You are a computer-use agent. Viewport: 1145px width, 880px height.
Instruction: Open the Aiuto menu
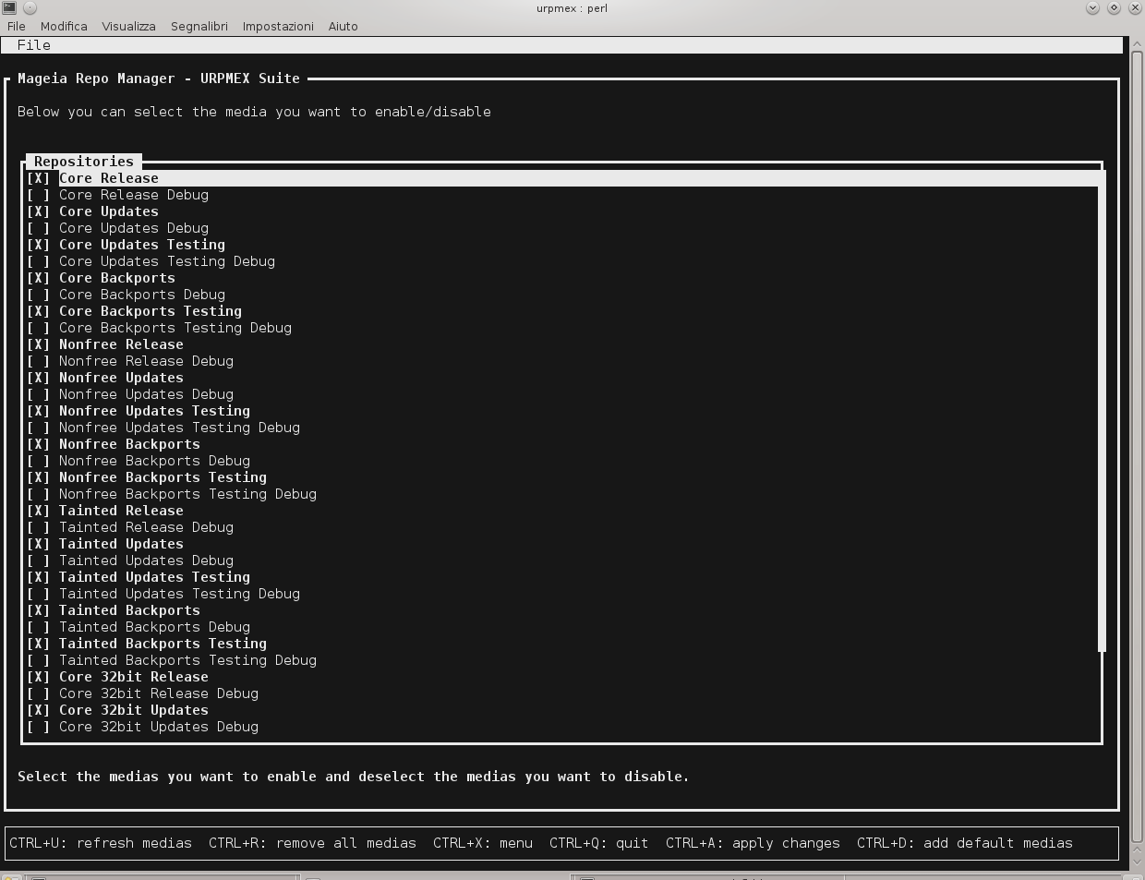point(343,26)
